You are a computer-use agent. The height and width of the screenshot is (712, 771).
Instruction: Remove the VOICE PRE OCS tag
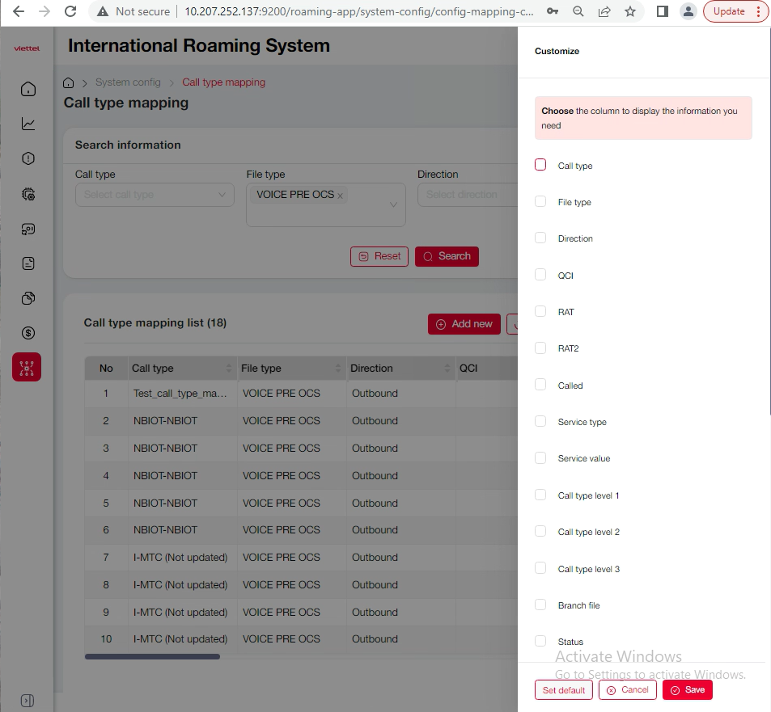[x=341, y=196]
